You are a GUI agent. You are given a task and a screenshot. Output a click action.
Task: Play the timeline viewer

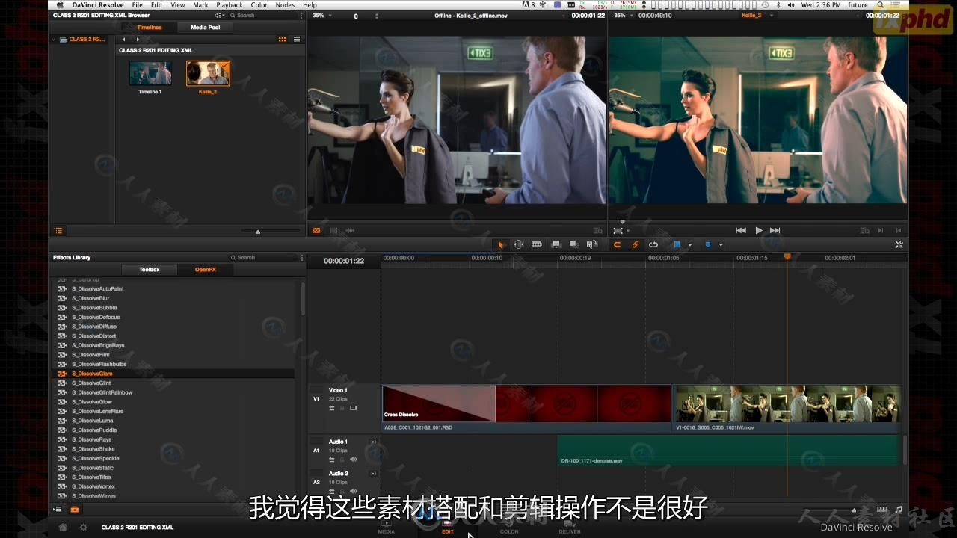(x=759, y=231)
